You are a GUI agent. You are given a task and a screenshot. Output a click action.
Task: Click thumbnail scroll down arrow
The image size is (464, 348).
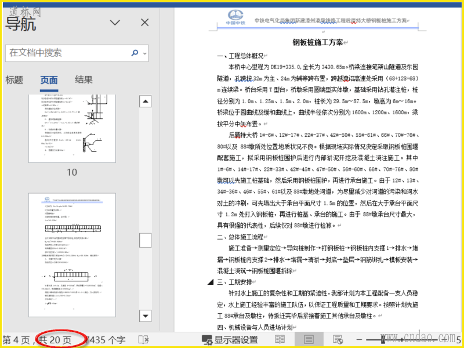146,316
